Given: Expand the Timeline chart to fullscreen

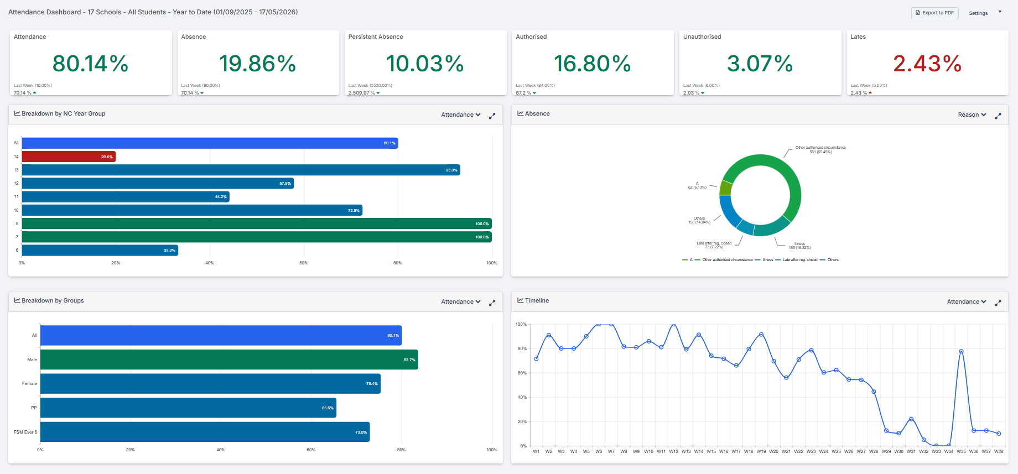Looking at the screenshot, I should [998, 303].
